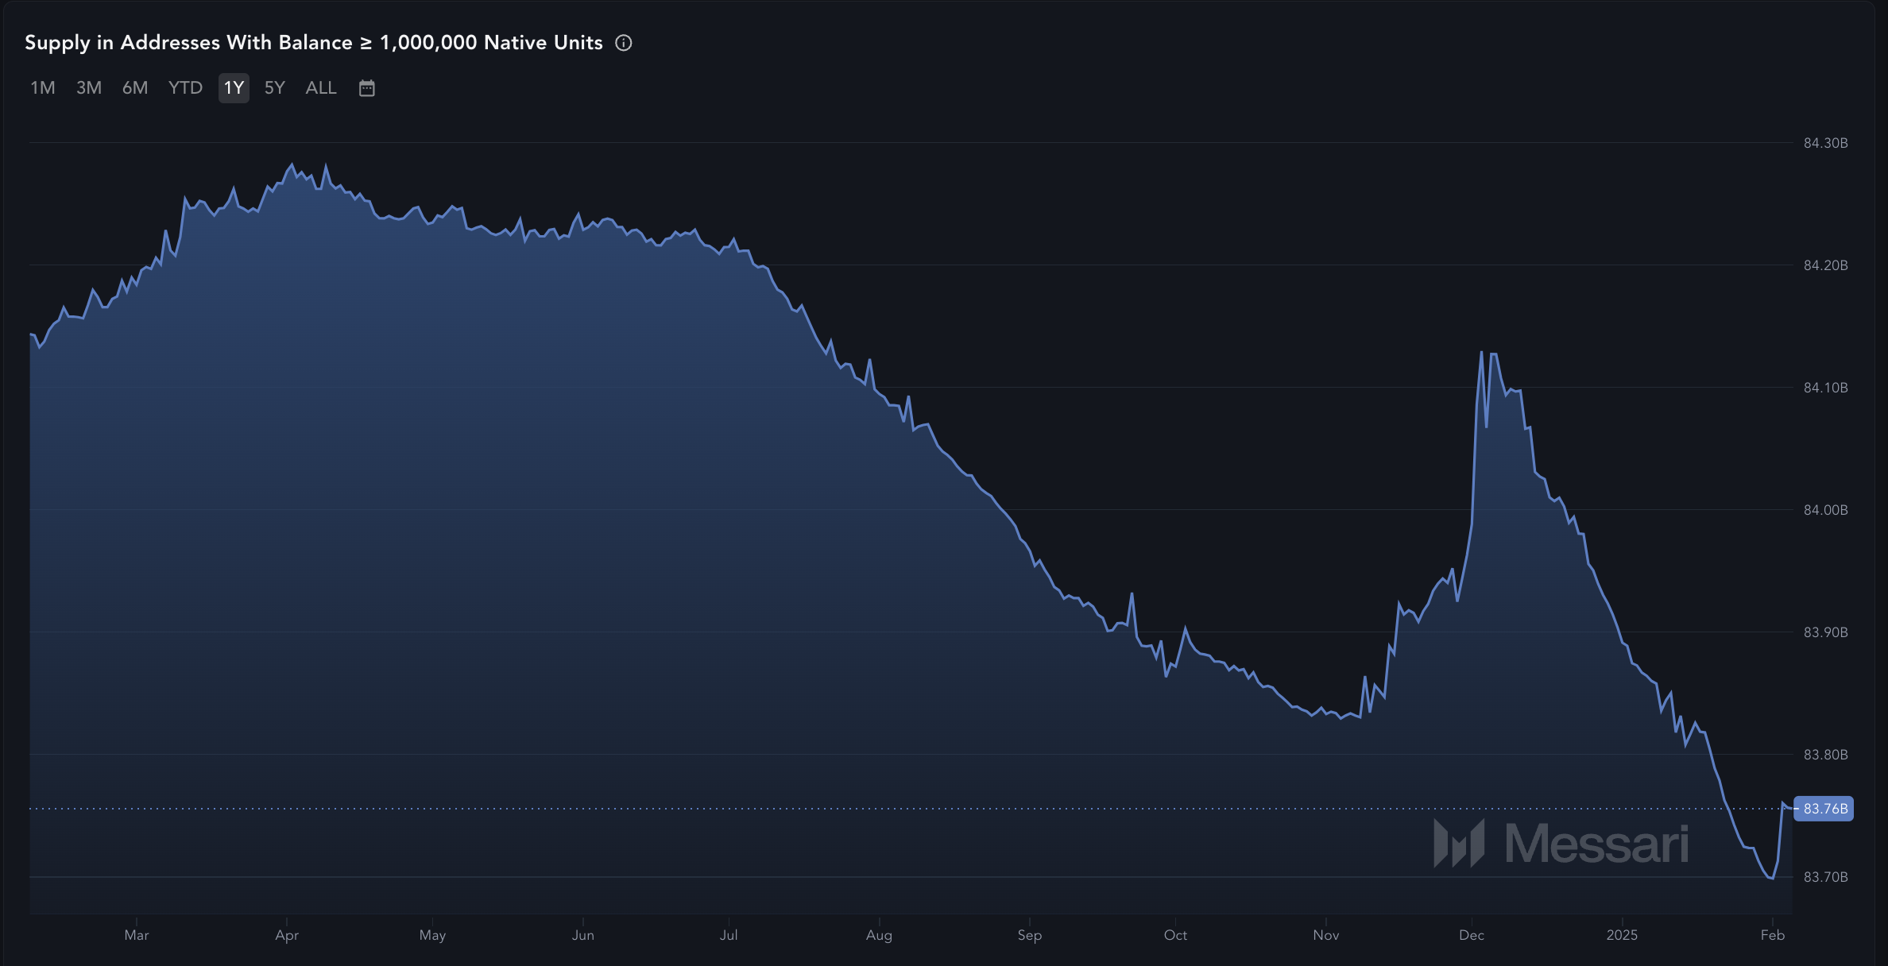Click the Apr x-axis label

(287, 935)
